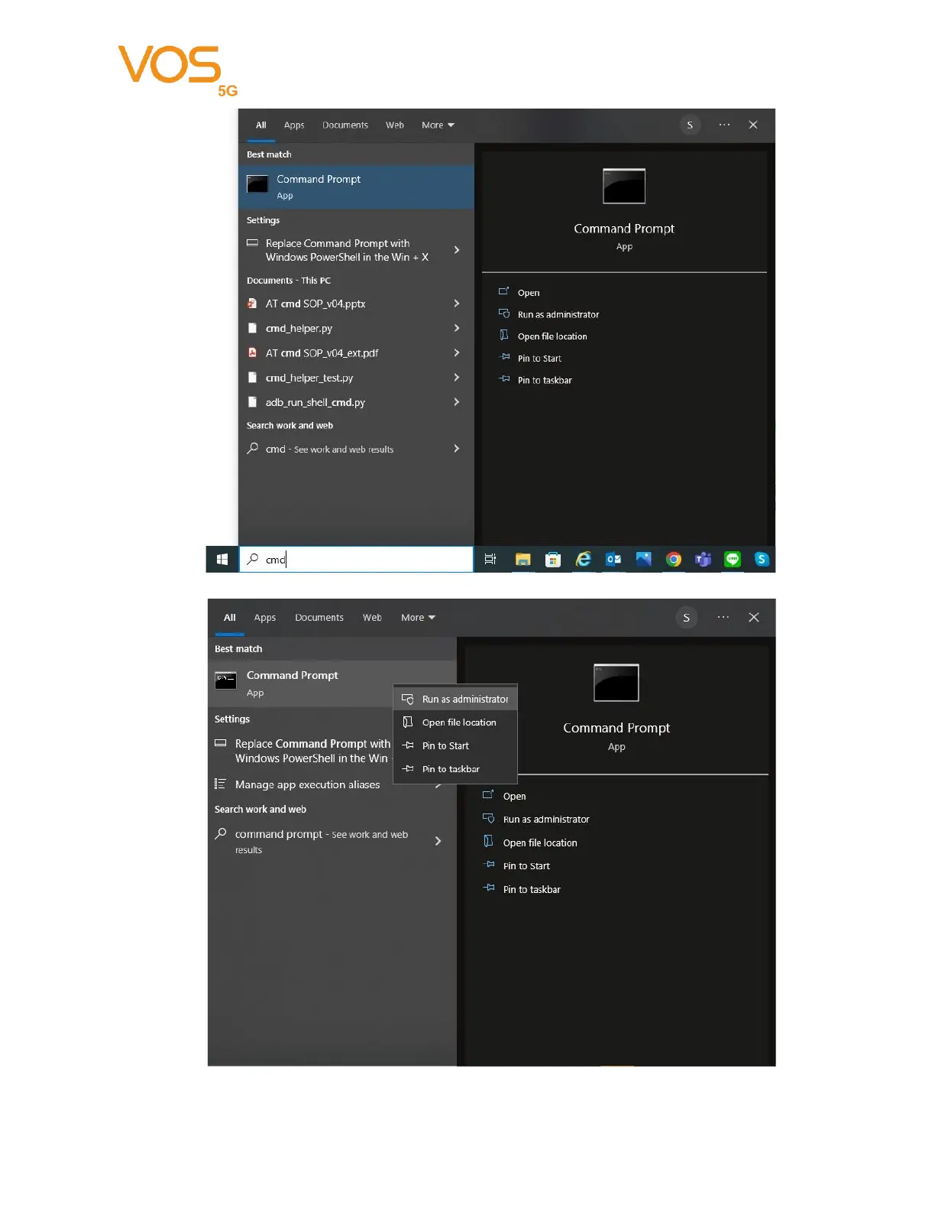Select Documents tab in lower search panel

pyautogui.click(x=319, y=618)
